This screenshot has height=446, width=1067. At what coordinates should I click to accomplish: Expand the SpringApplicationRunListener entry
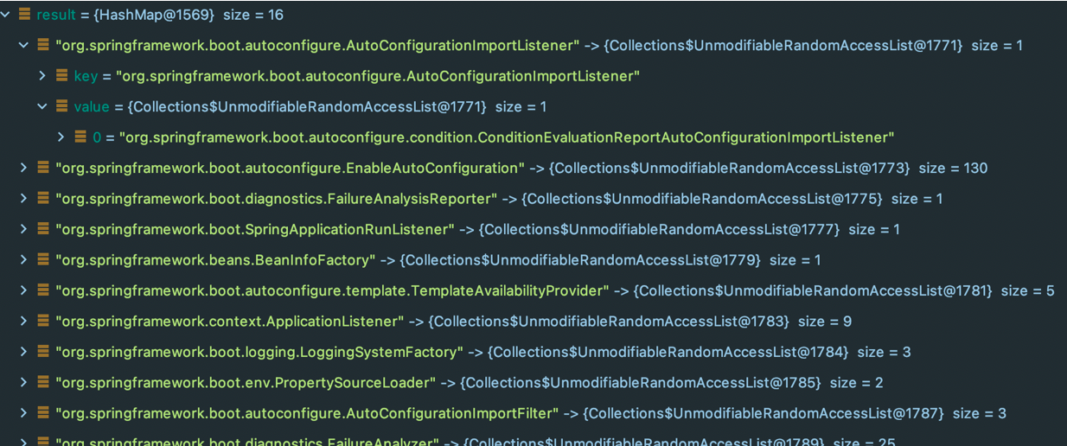coord(23,229)
